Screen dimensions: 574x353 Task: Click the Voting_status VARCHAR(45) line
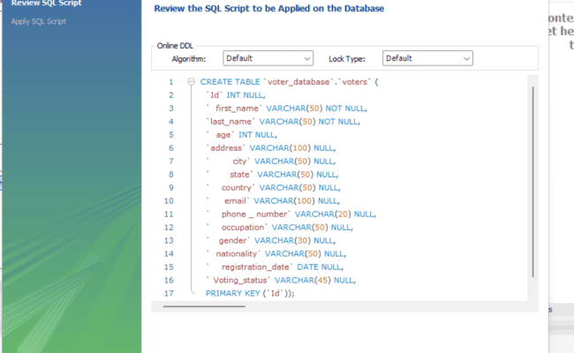pyautogui.click(x=281, y=281)
